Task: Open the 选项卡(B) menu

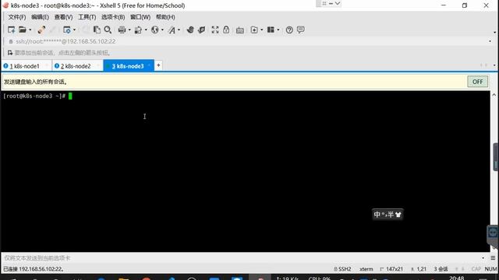Action: 113,17
